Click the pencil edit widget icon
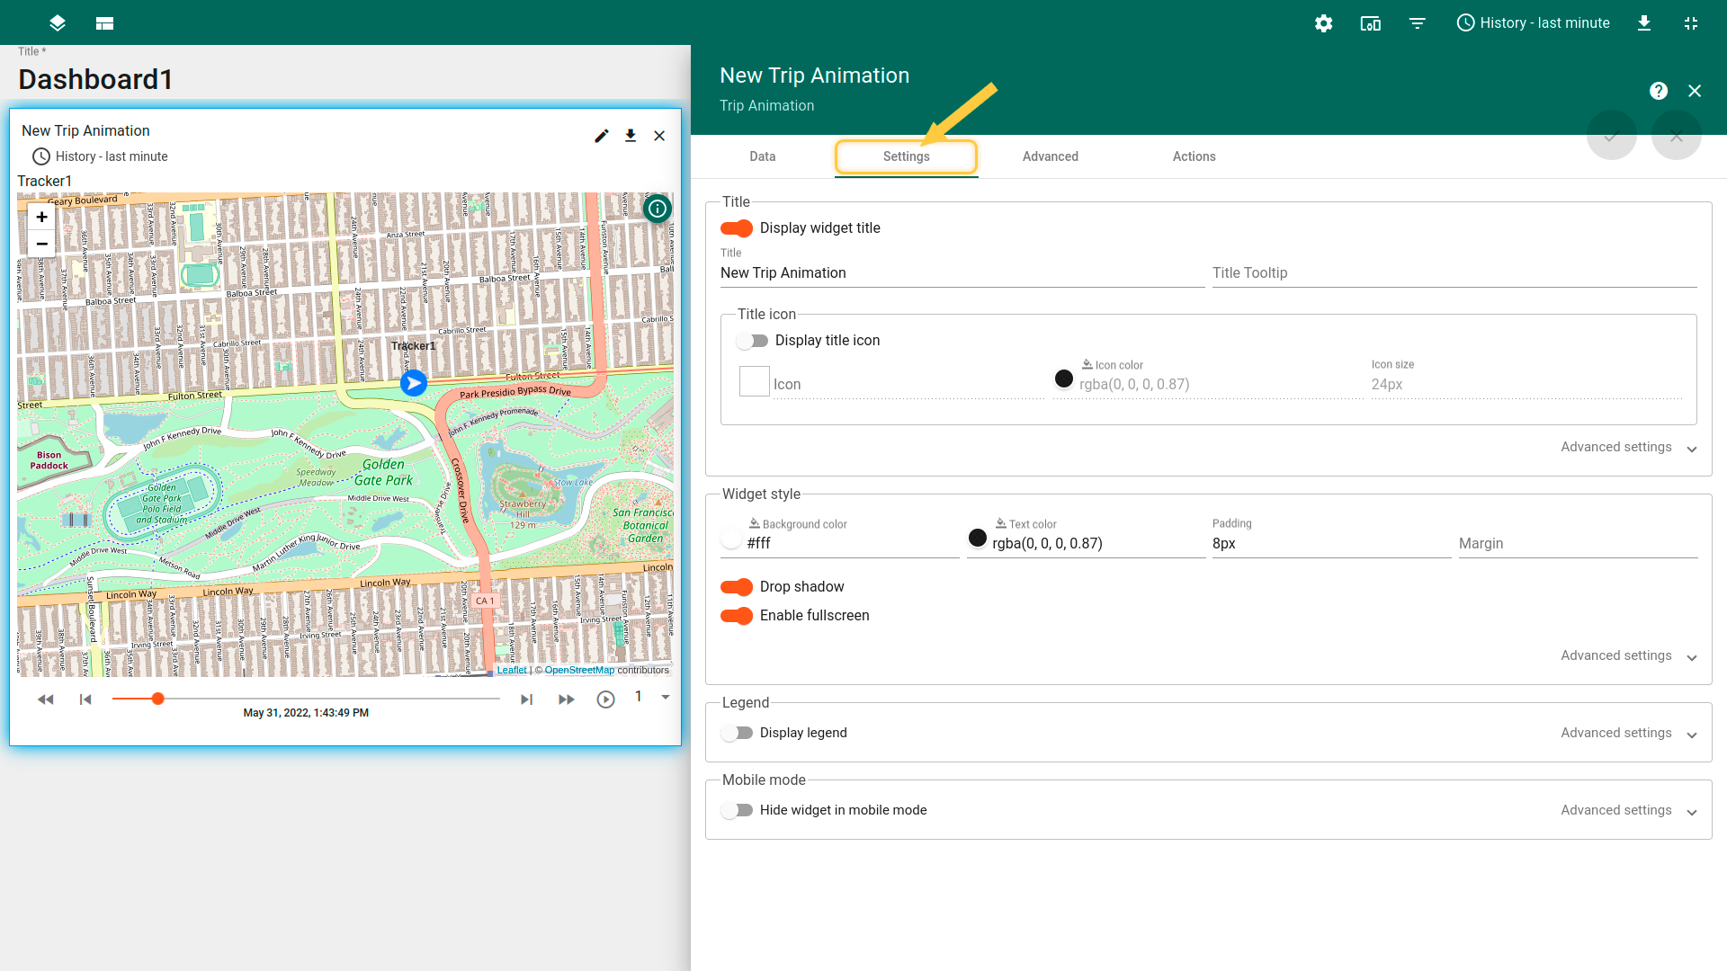Image resolution: width=1727 pixels, height=971 pixels. (x=602, y=136)
